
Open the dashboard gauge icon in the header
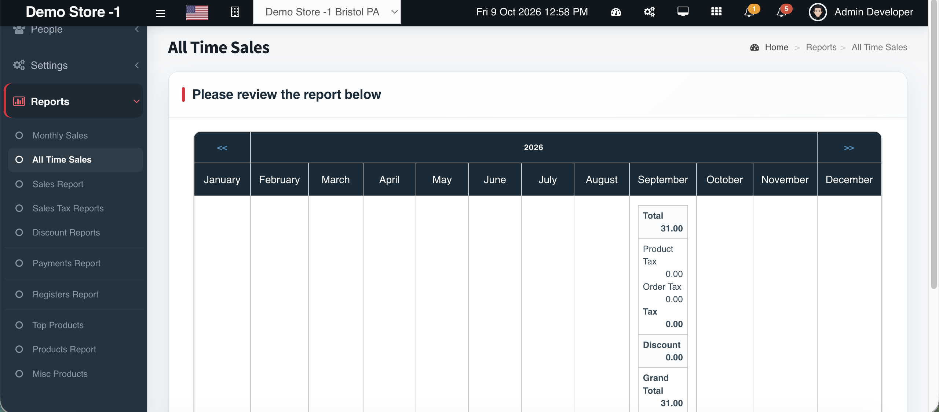pyautogui.click(x=616, y=12)
